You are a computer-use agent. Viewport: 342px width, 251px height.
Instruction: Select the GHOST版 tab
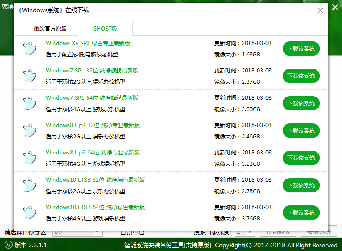click(105, 28)
